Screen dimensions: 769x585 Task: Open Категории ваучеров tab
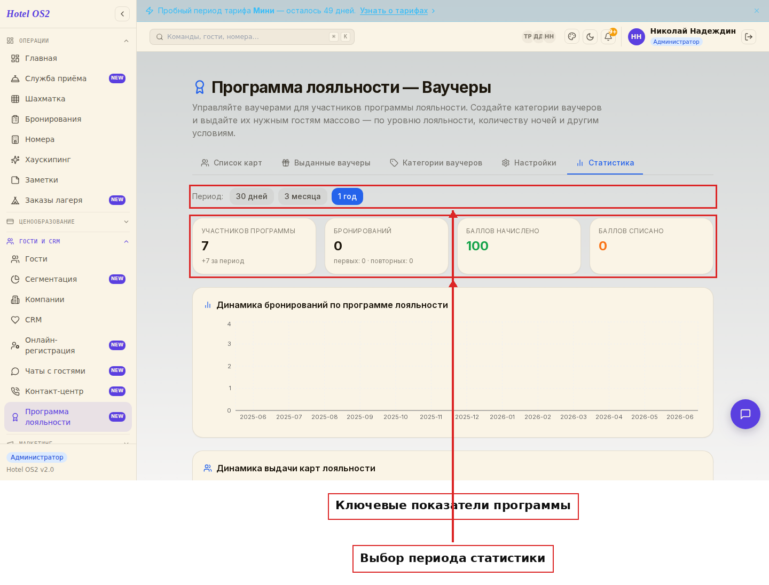[x=436, y=163]
